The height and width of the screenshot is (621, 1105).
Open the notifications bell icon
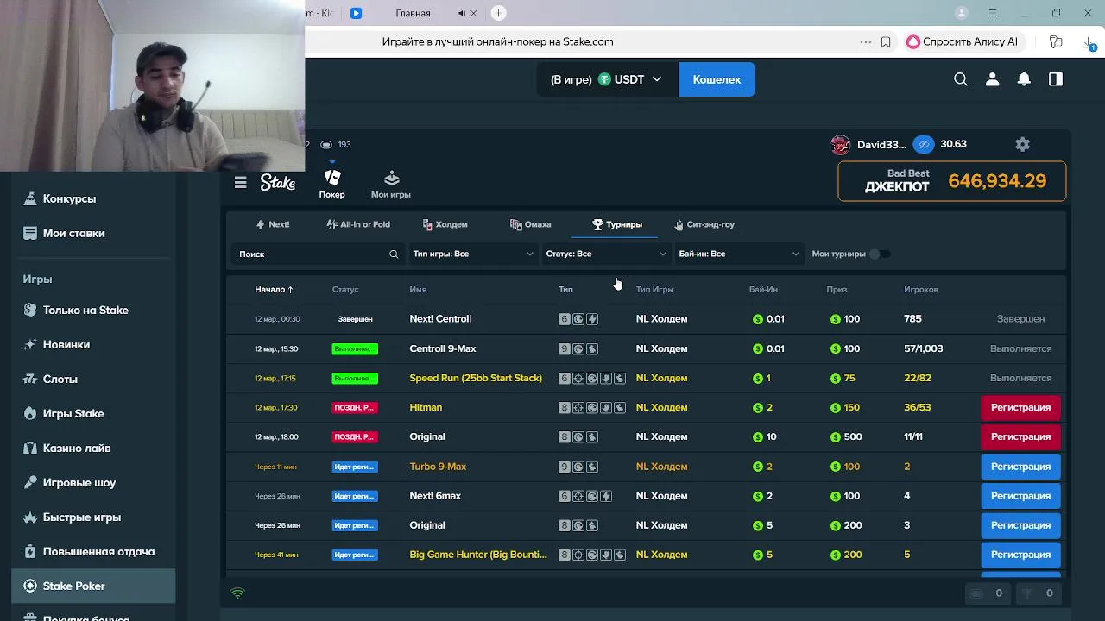point(1024,79)
